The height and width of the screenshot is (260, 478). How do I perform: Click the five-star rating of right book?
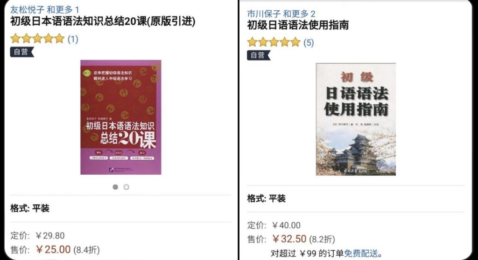(x=274, y=42)
